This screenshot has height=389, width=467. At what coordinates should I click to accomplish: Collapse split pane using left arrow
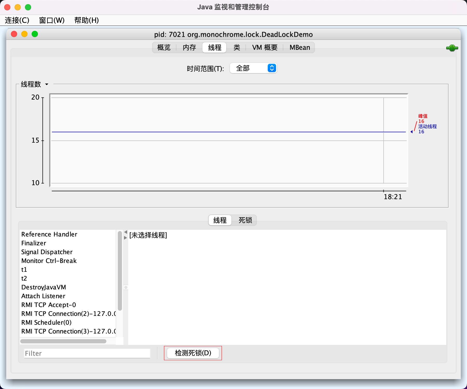coord(126,232)
